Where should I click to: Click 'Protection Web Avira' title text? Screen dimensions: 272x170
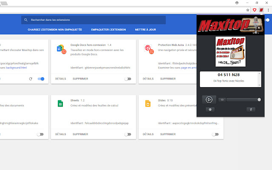171,45
